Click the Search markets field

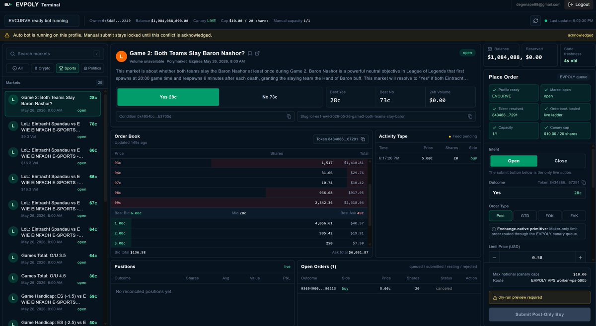55,54
